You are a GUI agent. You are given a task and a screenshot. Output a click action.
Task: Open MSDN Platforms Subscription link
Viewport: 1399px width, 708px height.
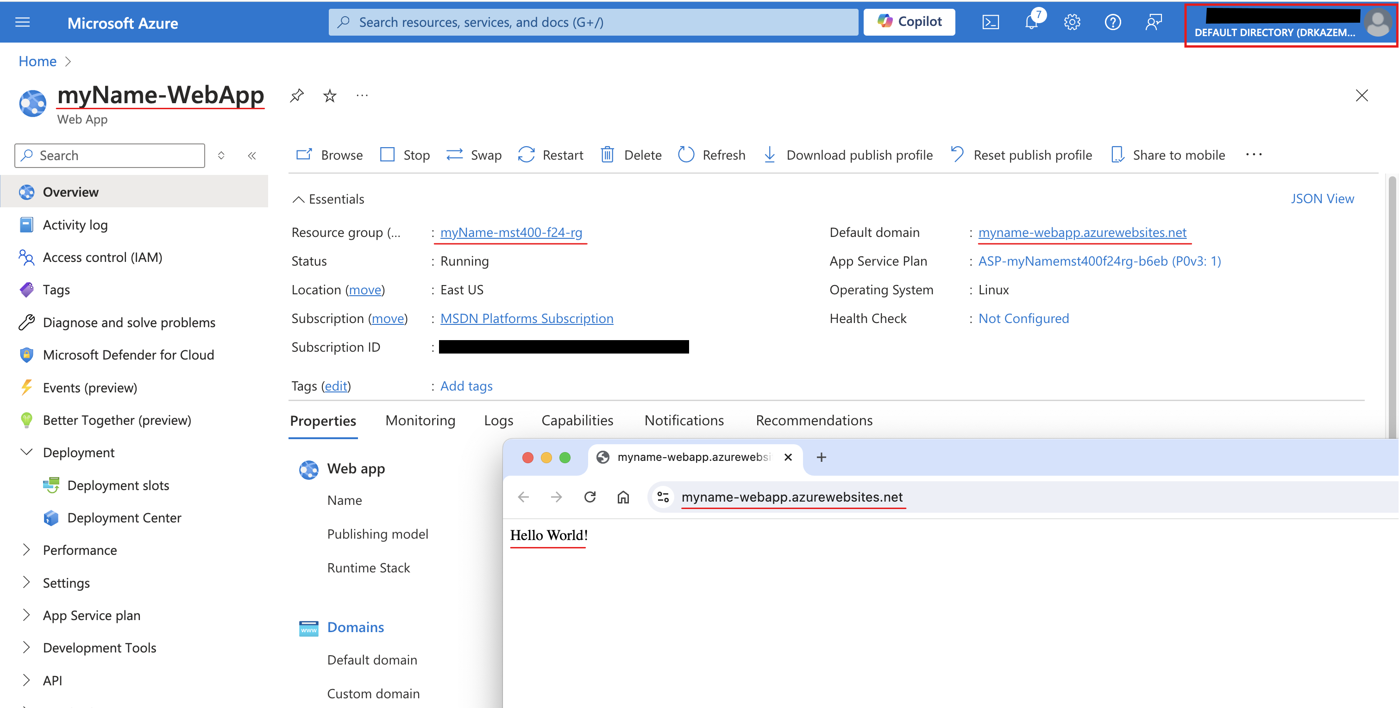pos(527,318)
